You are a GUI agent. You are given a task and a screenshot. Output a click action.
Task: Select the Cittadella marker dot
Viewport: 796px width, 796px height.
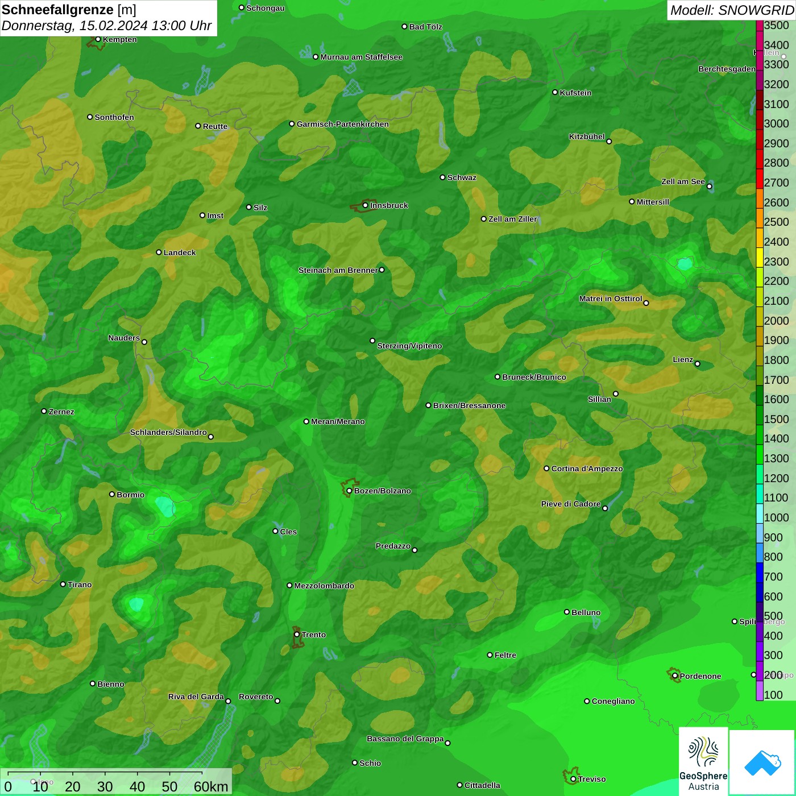[459, 785]
